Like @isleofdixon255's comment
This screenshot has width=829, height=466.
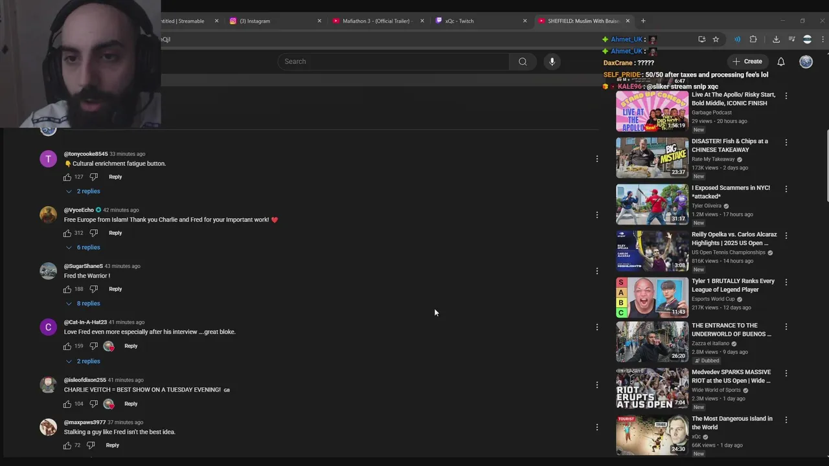(x=67, y=404)
